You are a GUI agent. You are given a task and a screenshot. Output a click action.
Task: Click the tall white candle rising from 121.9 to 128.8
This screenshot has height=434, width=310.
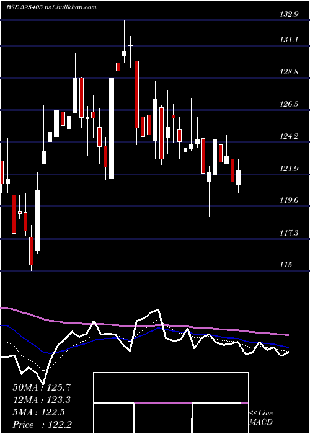[112, 128]
